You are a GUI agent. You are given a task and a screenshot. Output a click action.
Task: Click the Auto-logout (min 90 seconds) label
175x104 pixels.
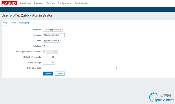pos(29,51)
